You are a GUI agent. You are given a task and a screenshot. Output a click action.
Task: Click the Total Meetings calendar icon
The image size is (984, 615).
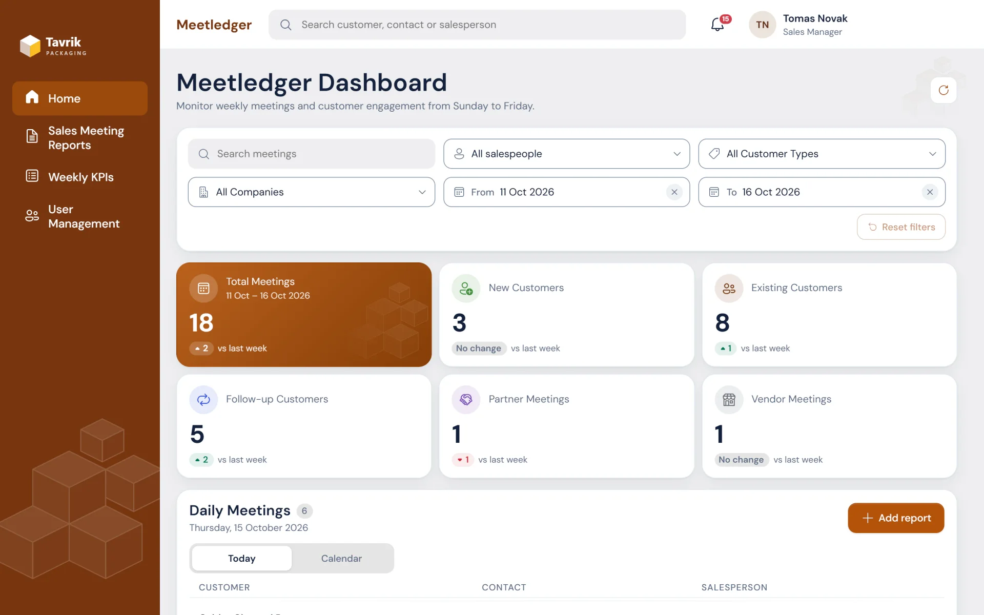[203, 288]
